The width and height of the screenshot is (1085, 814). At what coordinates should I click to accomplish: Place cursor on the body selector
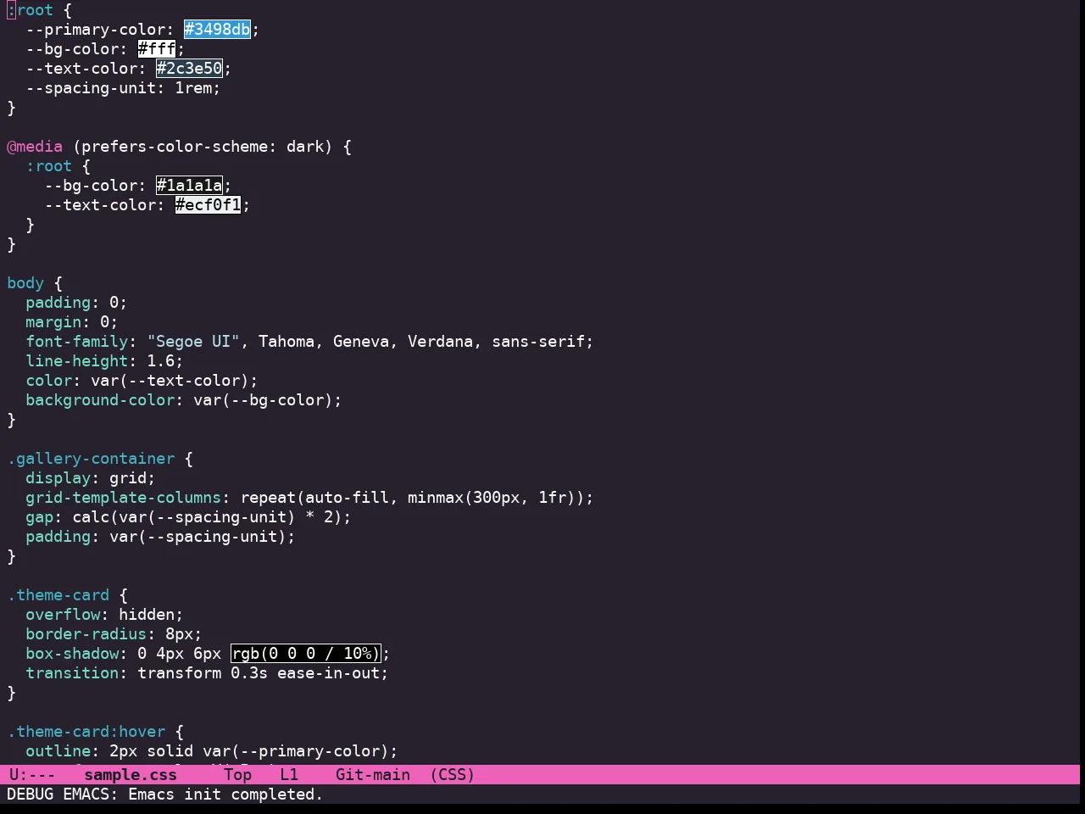click(x=25, y=283)
